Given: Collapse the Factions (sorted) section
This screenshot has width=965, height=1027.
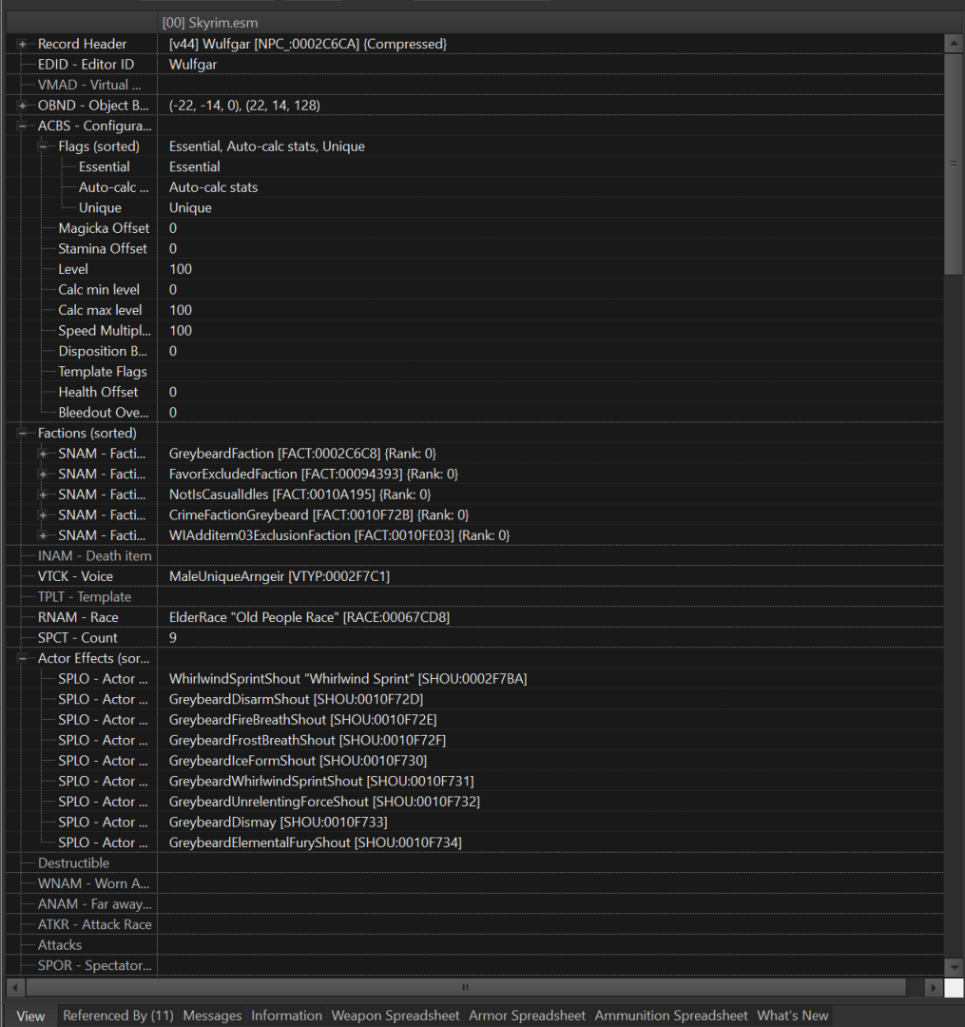Looking at the screenshot, I should coord(22,433).
